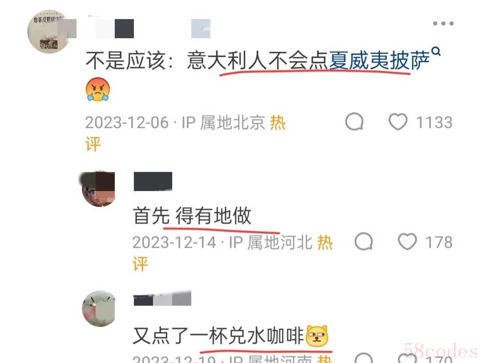Screen dimensions: 484x363
Task: Open the top commenter's avatar profile
Action: click(x=48, y=31)
